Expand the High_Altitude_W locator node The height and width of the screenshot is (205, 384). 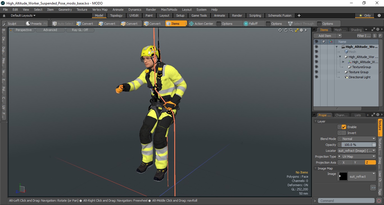pyautogui.click(x=343, y=62)
